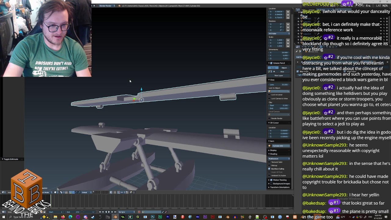Click the Blender icon in the taskbar

[115, 217]
